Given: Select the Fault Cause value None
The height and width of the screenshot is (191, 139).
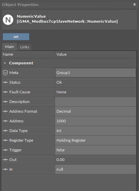Looking at the screenshot, I should 61,92.
